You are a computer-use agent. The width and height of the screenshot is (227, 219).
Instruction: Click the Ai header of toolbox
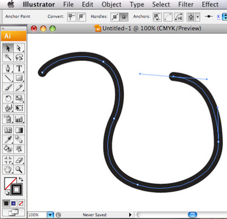(13, 36)
